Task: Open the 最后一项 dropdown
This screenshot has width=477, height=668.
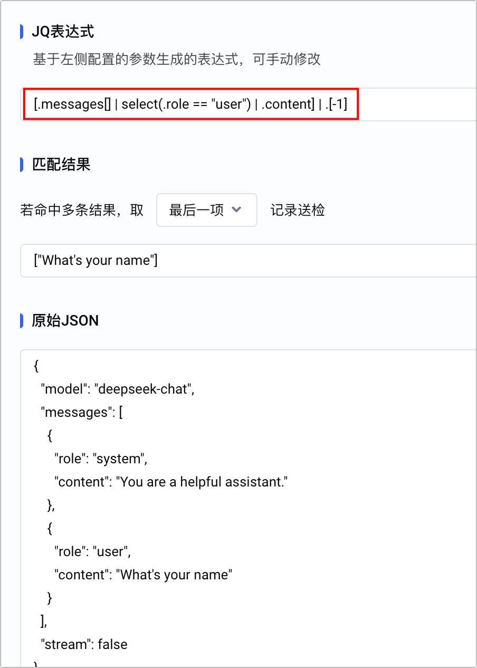Action: pos(206,210)
